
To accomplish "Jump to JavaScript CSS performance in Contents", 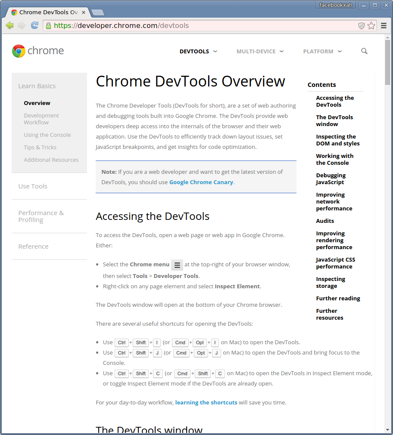I will [x=335, y=263].
